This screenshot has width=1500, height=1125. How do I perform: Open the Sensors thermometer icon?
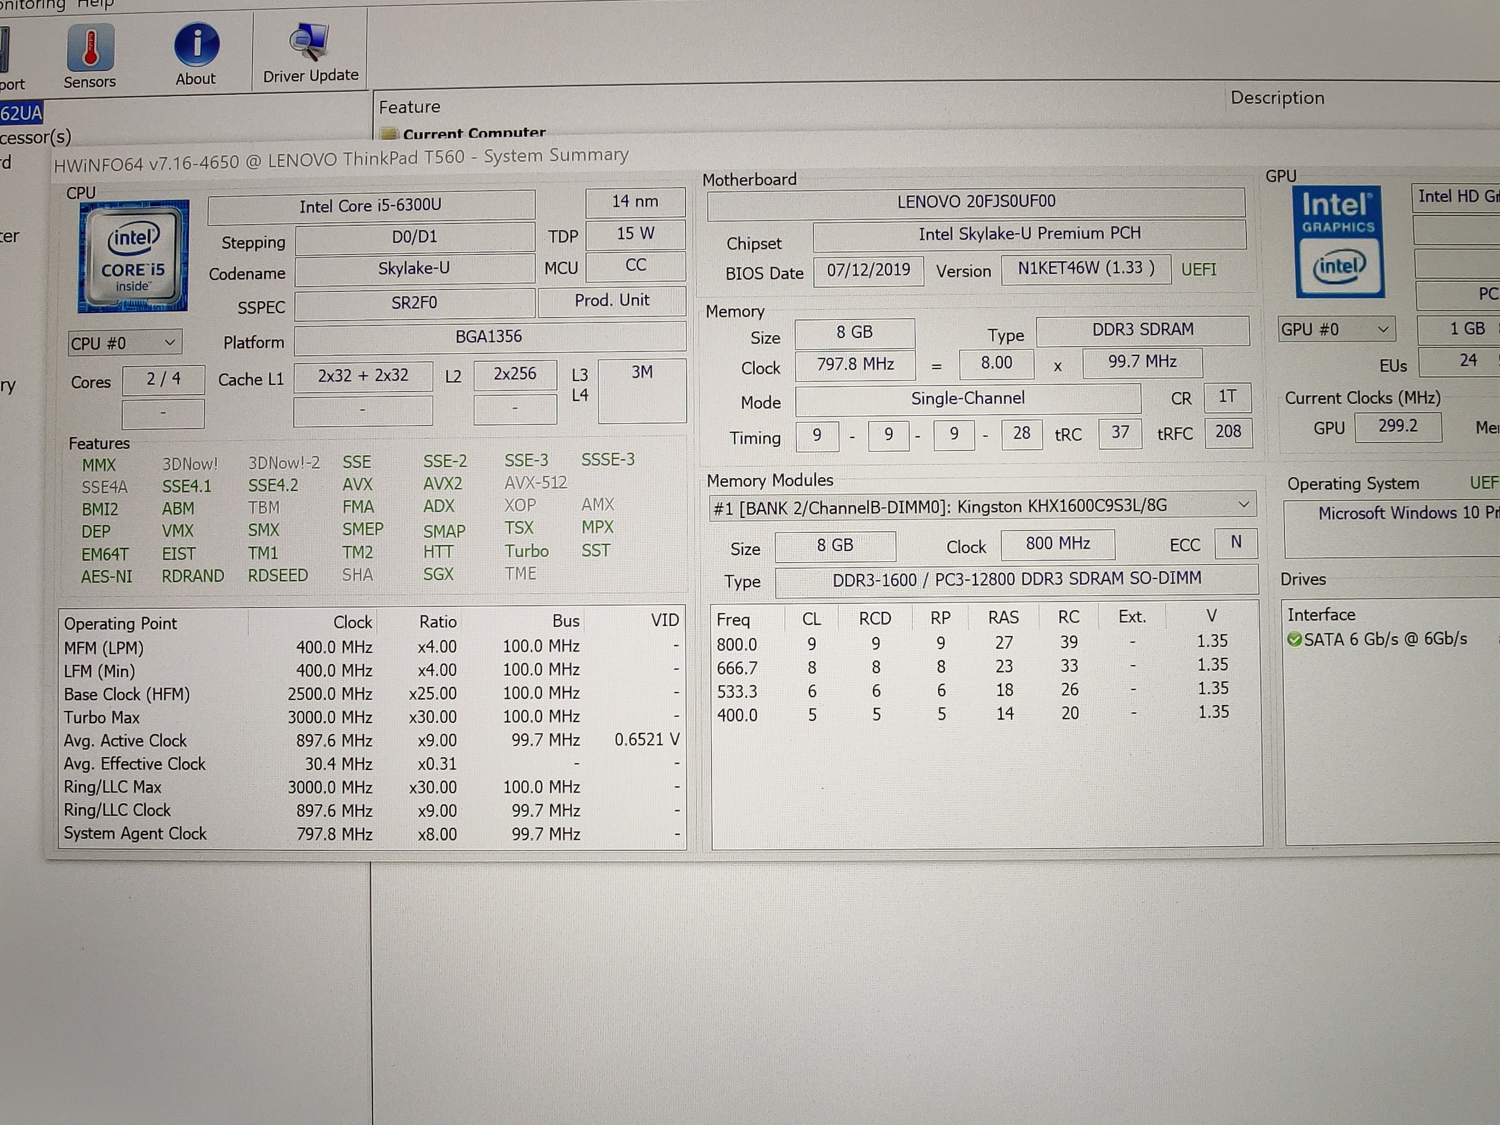pos(90,48)
